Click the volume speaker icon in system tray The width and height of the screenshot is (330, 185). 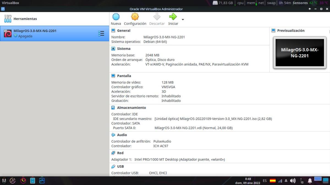[293, 181]
